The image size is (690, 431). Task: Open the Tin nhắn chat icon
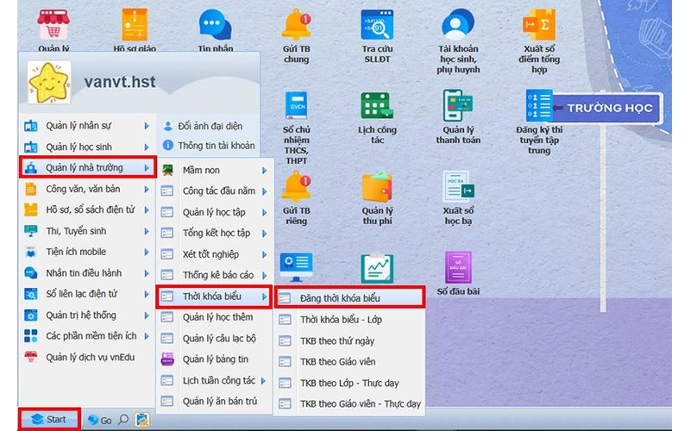215,26
